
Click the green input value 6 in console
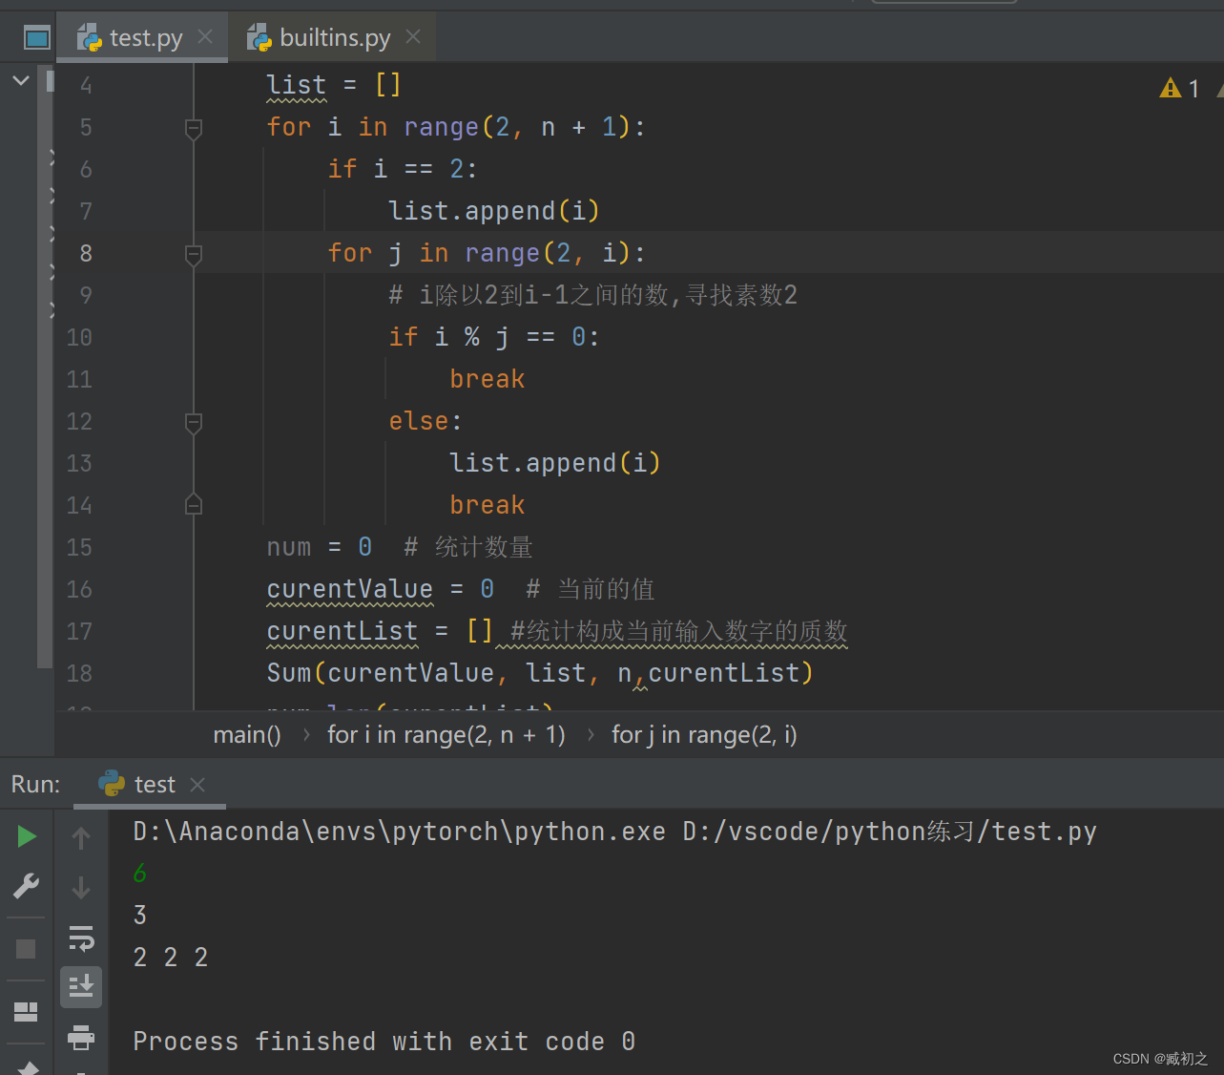[140, 874]
